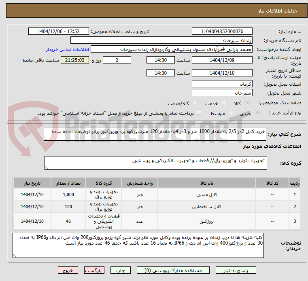Click the جزئیات اطلاعات نیاز header title
This screenshot has height=281, width=308.
(278, 11)
